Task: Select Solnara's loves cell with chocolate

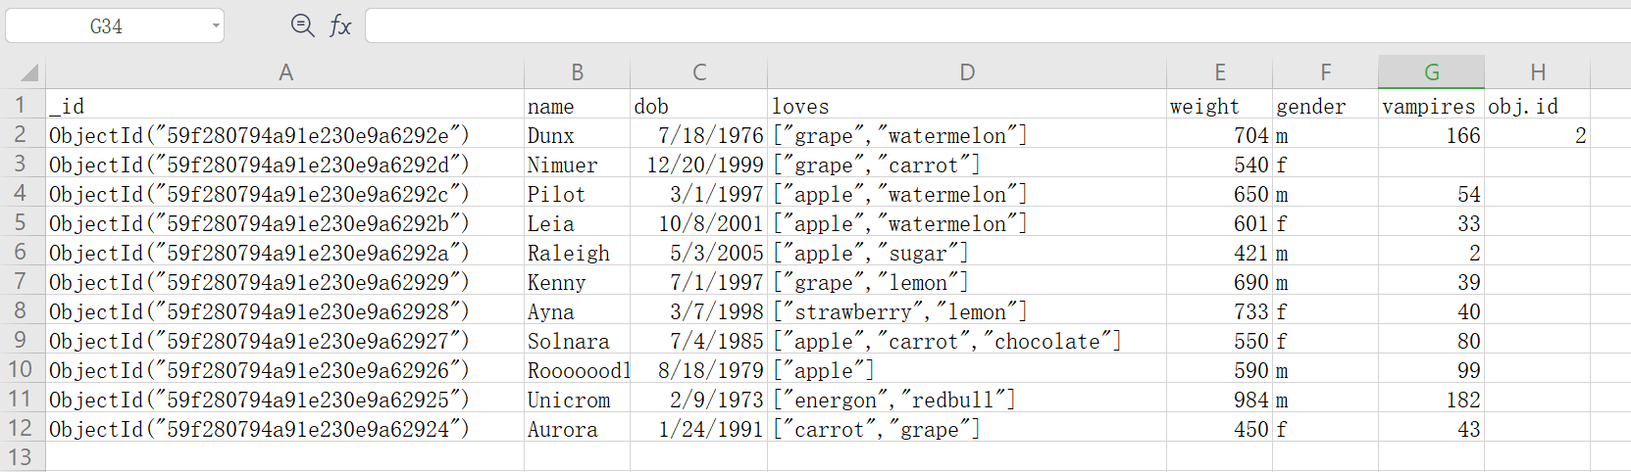Action: 966,342
